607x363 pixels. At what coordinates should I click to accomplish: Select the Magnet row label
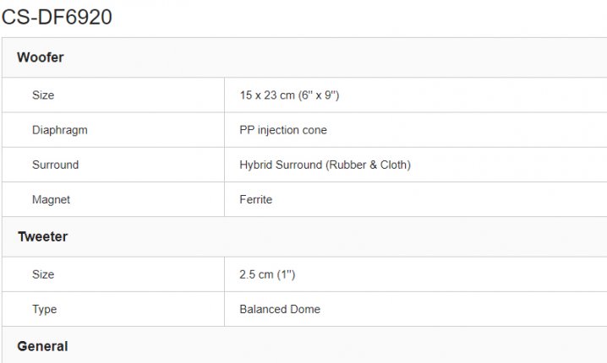[51, 199]
